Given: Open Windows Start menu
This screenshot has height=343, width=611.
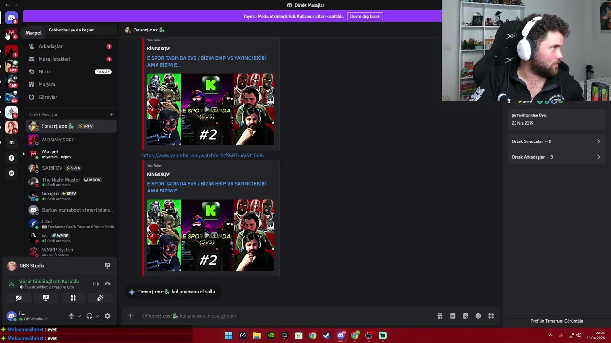Looking at the screenshot, I should pos(229,335).
